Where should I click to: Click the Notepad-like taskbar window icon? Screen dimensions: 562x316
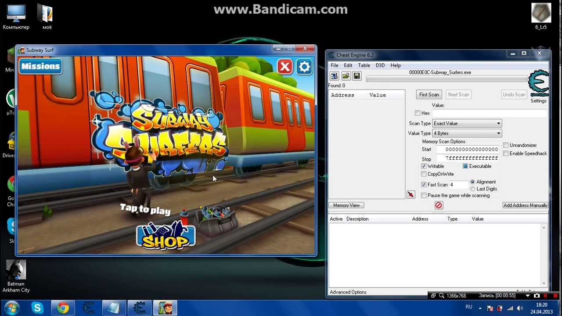coord(114,308)
